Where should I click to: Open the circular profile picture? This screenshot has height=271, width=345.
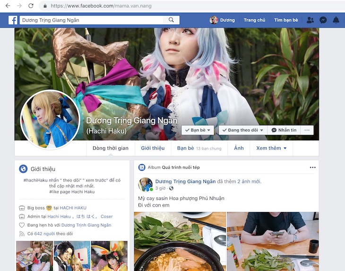50,120
